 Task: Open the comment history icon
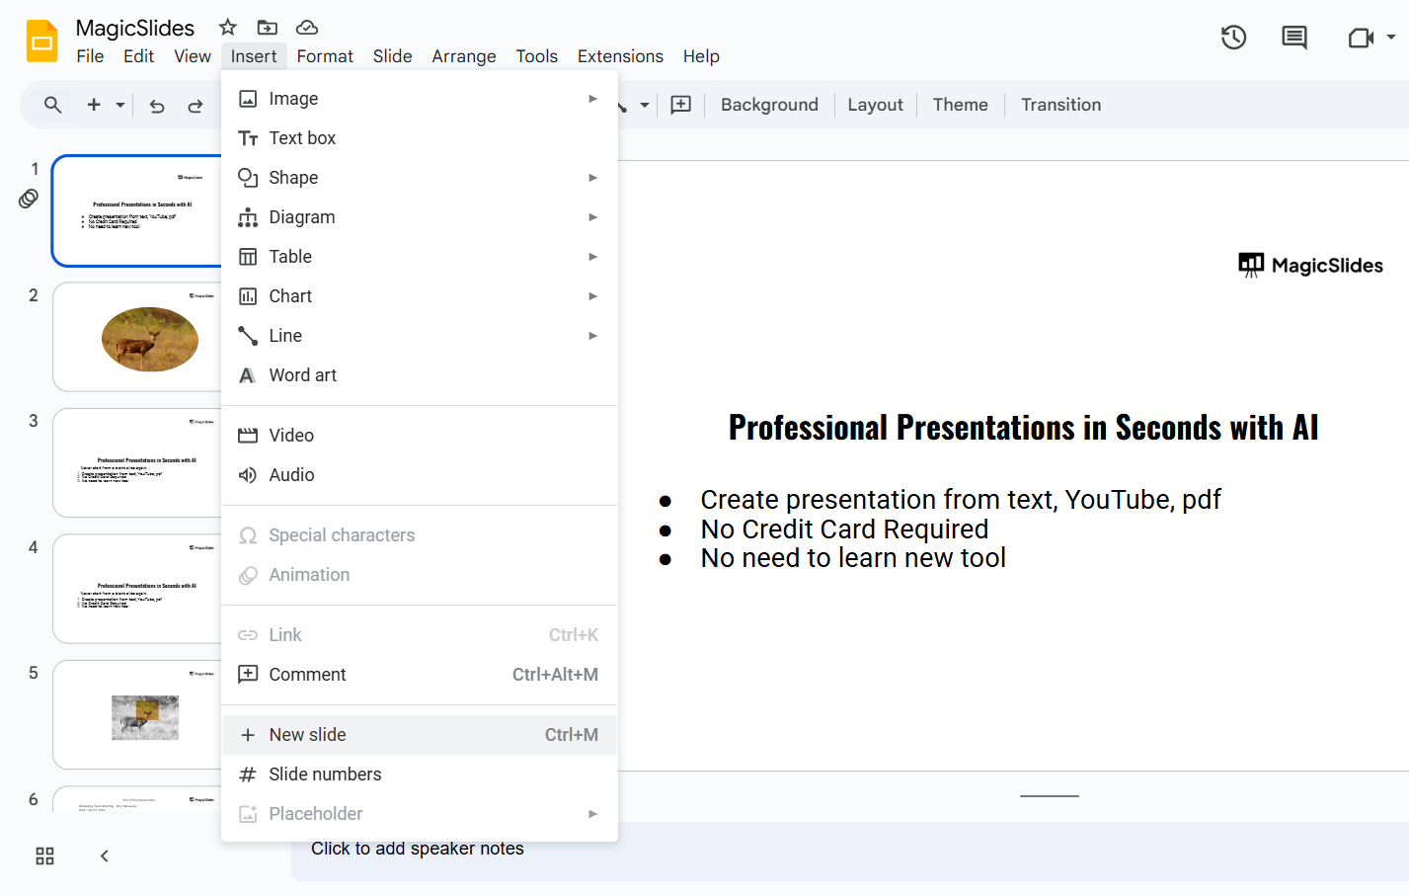pos(1293,39)
